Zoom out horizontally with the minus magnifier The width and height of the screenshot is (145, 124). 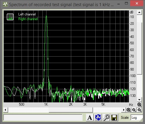134,110
